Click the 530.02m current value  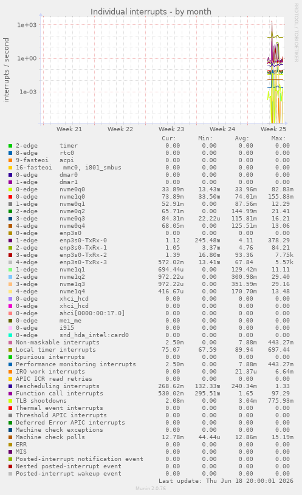point(171,394)
